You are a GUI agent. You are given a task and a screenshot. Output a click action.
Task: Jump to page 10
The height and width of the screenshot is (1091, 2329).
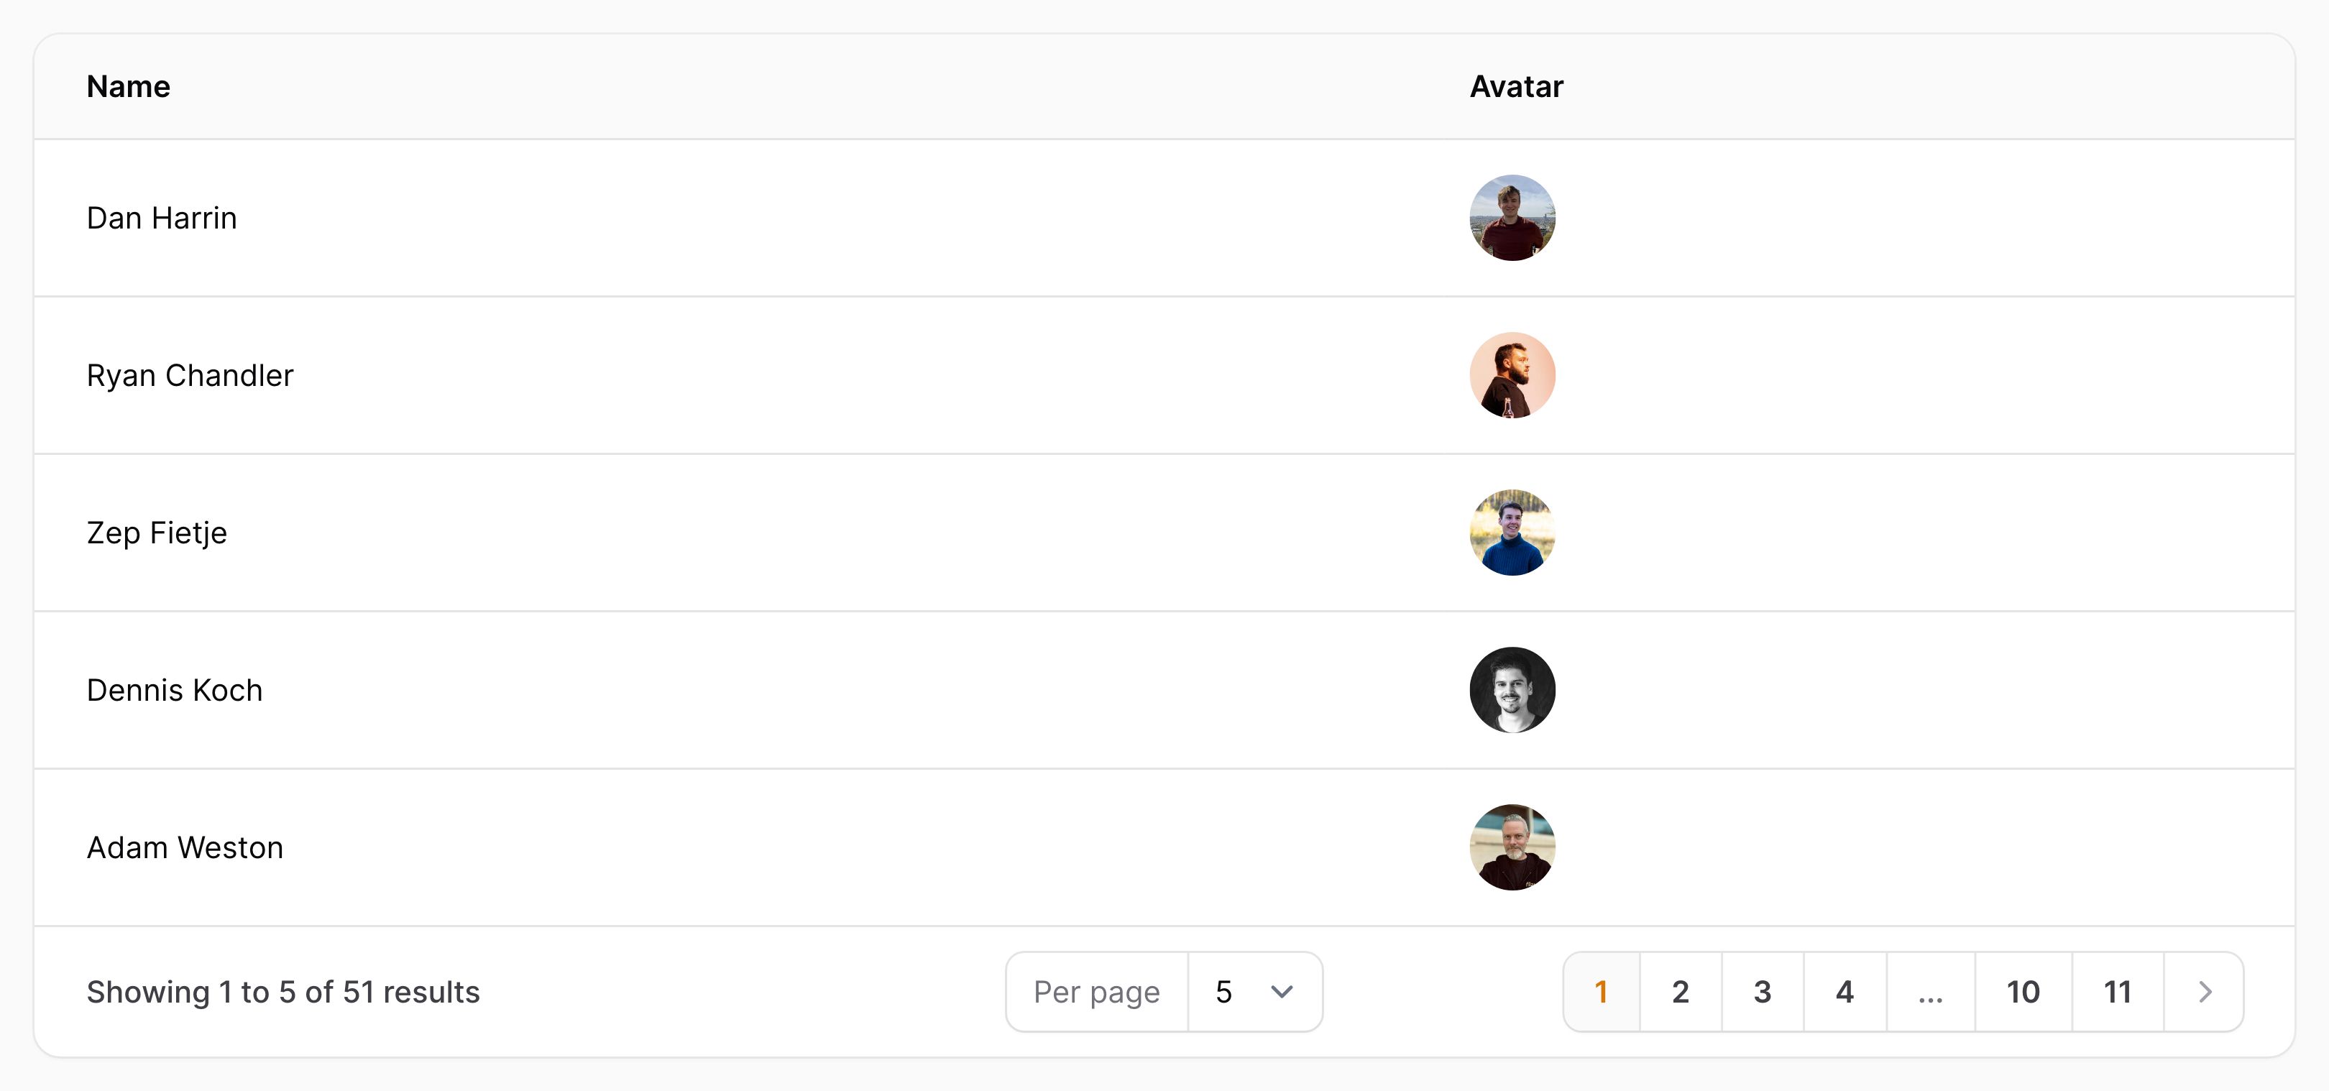2023,992
